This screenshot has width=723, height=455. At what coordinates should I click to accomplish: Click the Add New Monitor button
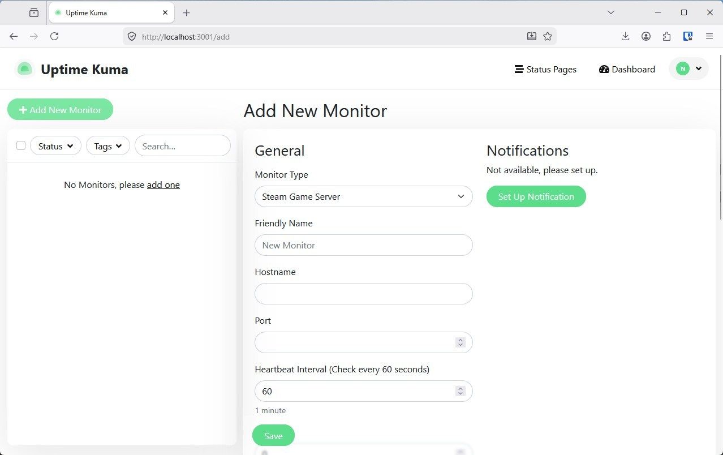[x=60, y=110]
